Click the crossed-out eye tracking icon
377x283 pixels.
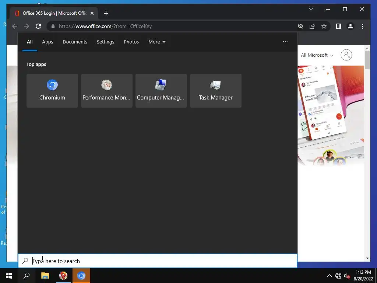[300, 26]
